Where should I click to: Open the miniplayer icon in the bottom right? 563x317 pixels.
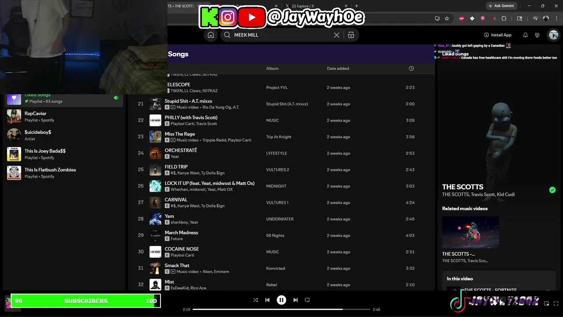tap(547, 303)
